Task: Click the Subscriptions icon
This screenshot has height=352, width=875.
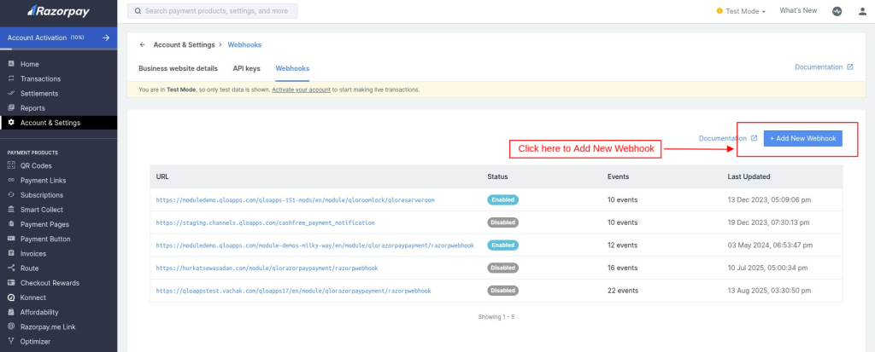Action: (11, 195)
